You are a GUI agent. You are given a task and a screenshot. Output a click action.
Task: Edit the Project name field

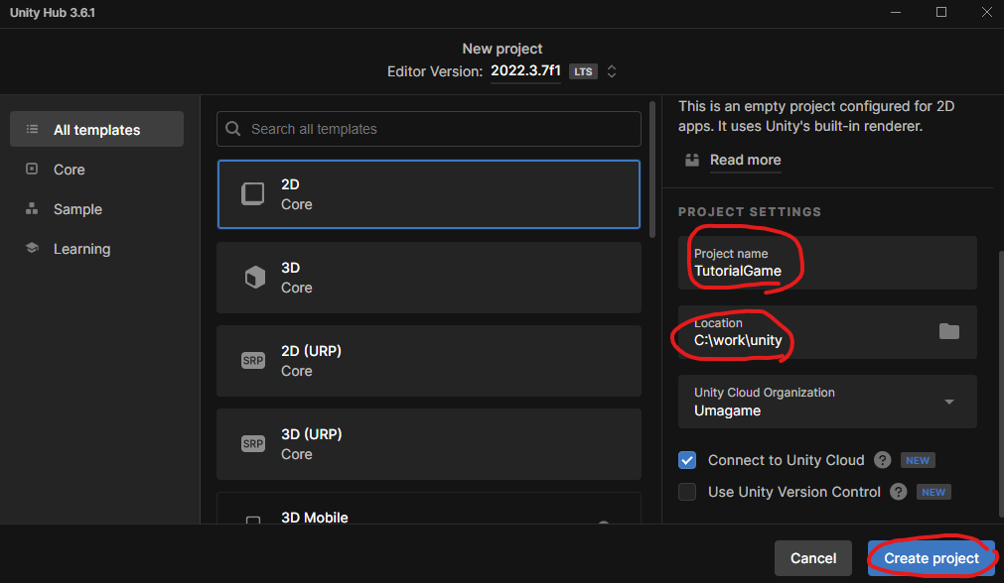[x=827, y=263]
